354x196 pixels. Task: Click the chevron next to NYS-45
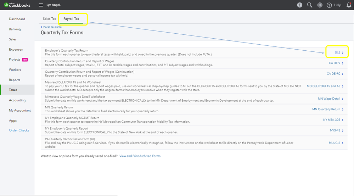pos(343,130)
